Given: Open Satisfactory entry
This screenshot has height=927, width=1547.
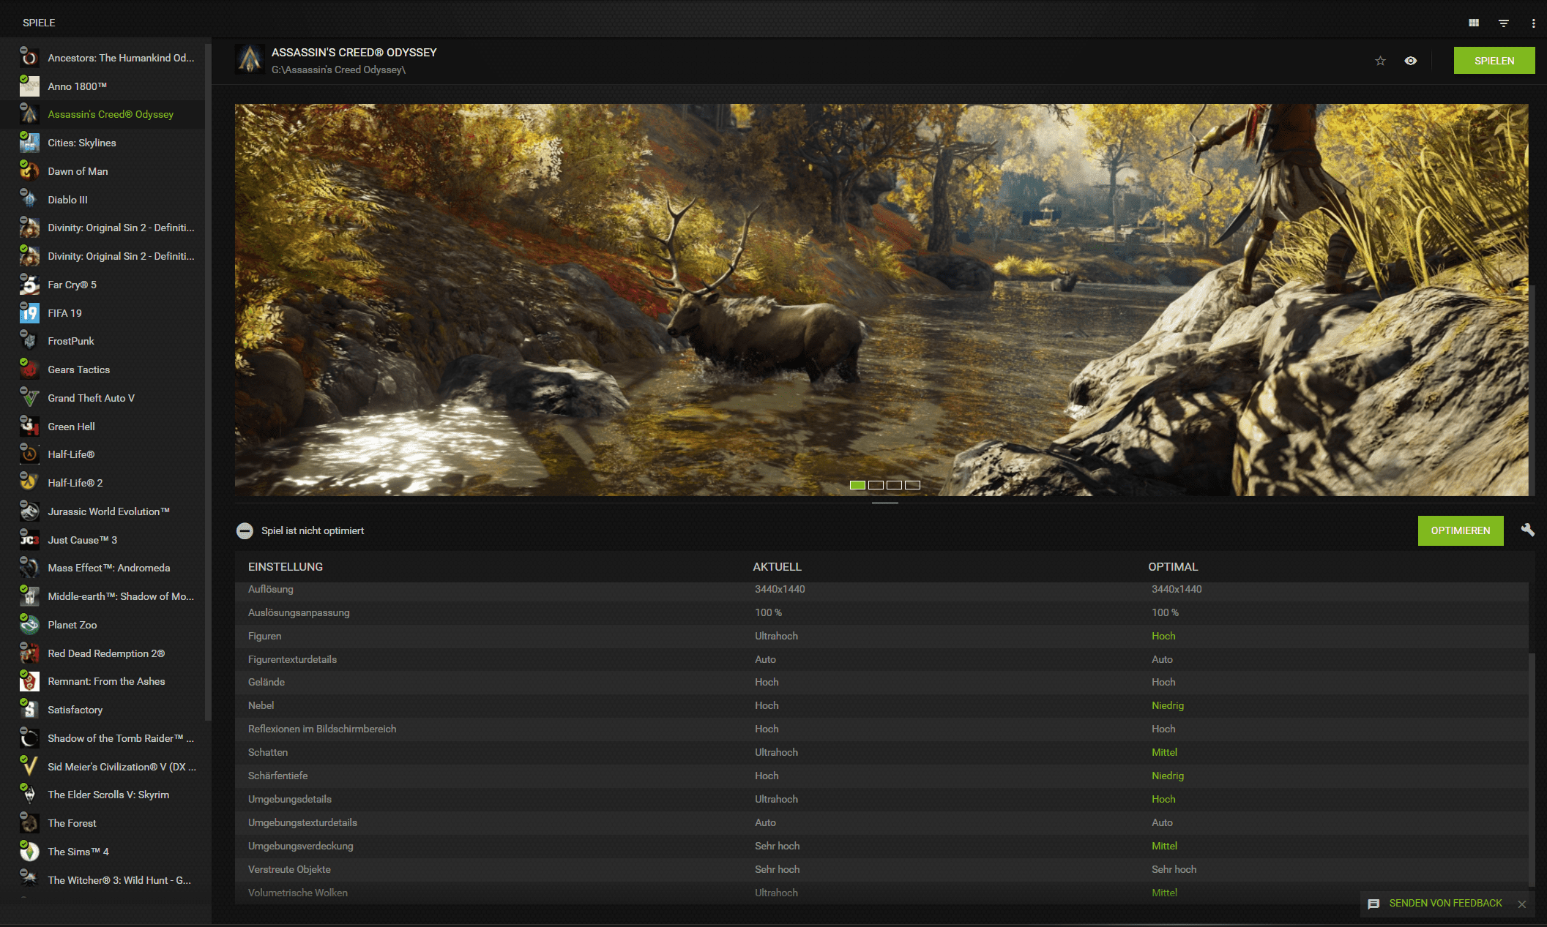Looking at the screenshot, I should point(102,710).
